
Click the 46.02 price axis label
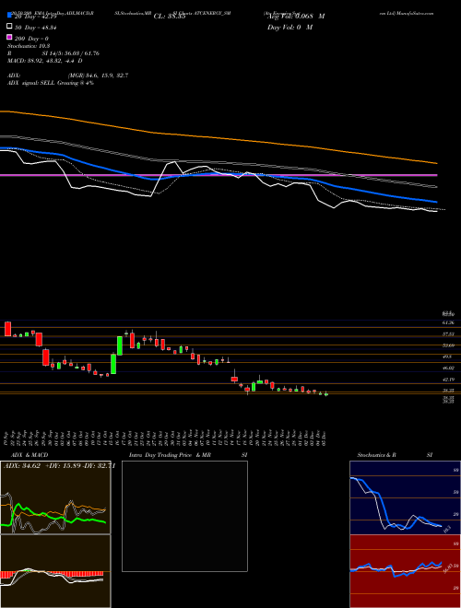tap(448, 368)
